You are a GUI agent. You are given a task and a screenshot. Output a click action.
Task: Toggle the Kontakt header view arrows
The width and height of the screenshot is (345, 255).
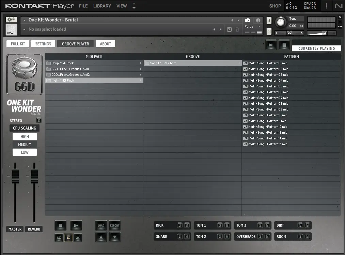[x=134, y=6]
